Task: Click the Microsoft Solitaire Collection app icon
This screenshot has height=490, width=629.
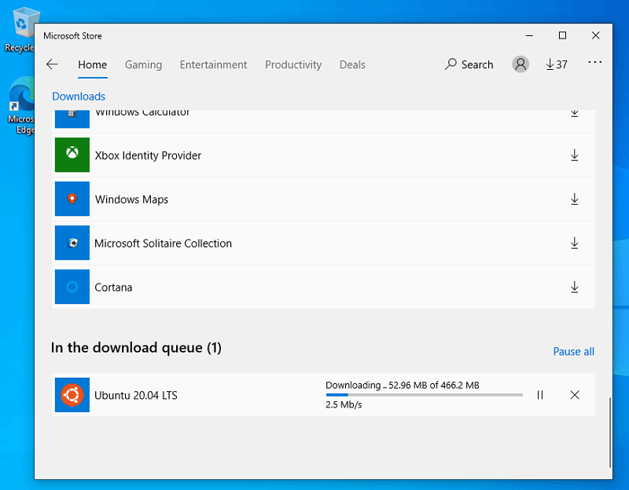Action: 72,243
